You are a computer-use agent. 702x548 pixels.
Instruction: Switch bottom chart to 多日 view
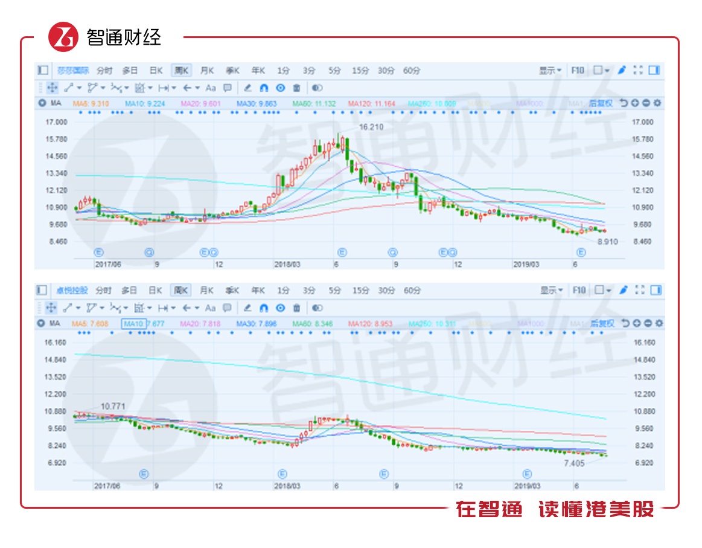tap(129, 291)
